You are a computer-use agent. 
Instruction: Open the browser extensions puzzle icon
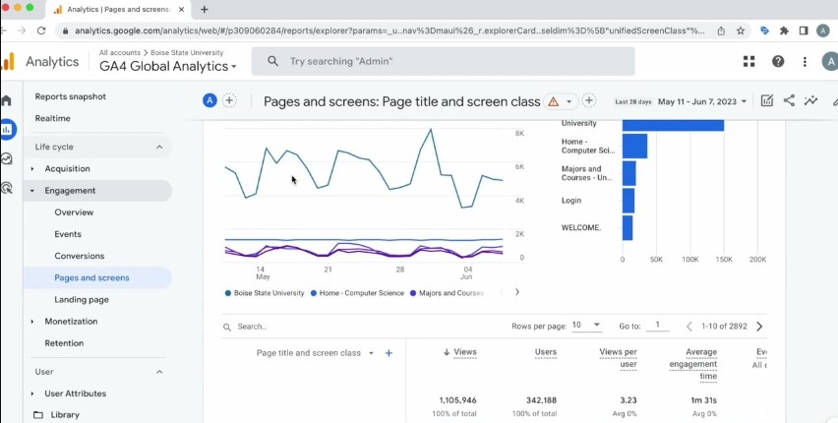(x=784, y=31)
